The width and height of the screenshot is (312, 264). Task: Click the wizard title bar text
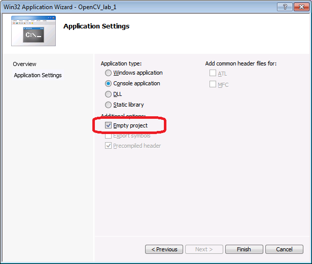point(60,7)
